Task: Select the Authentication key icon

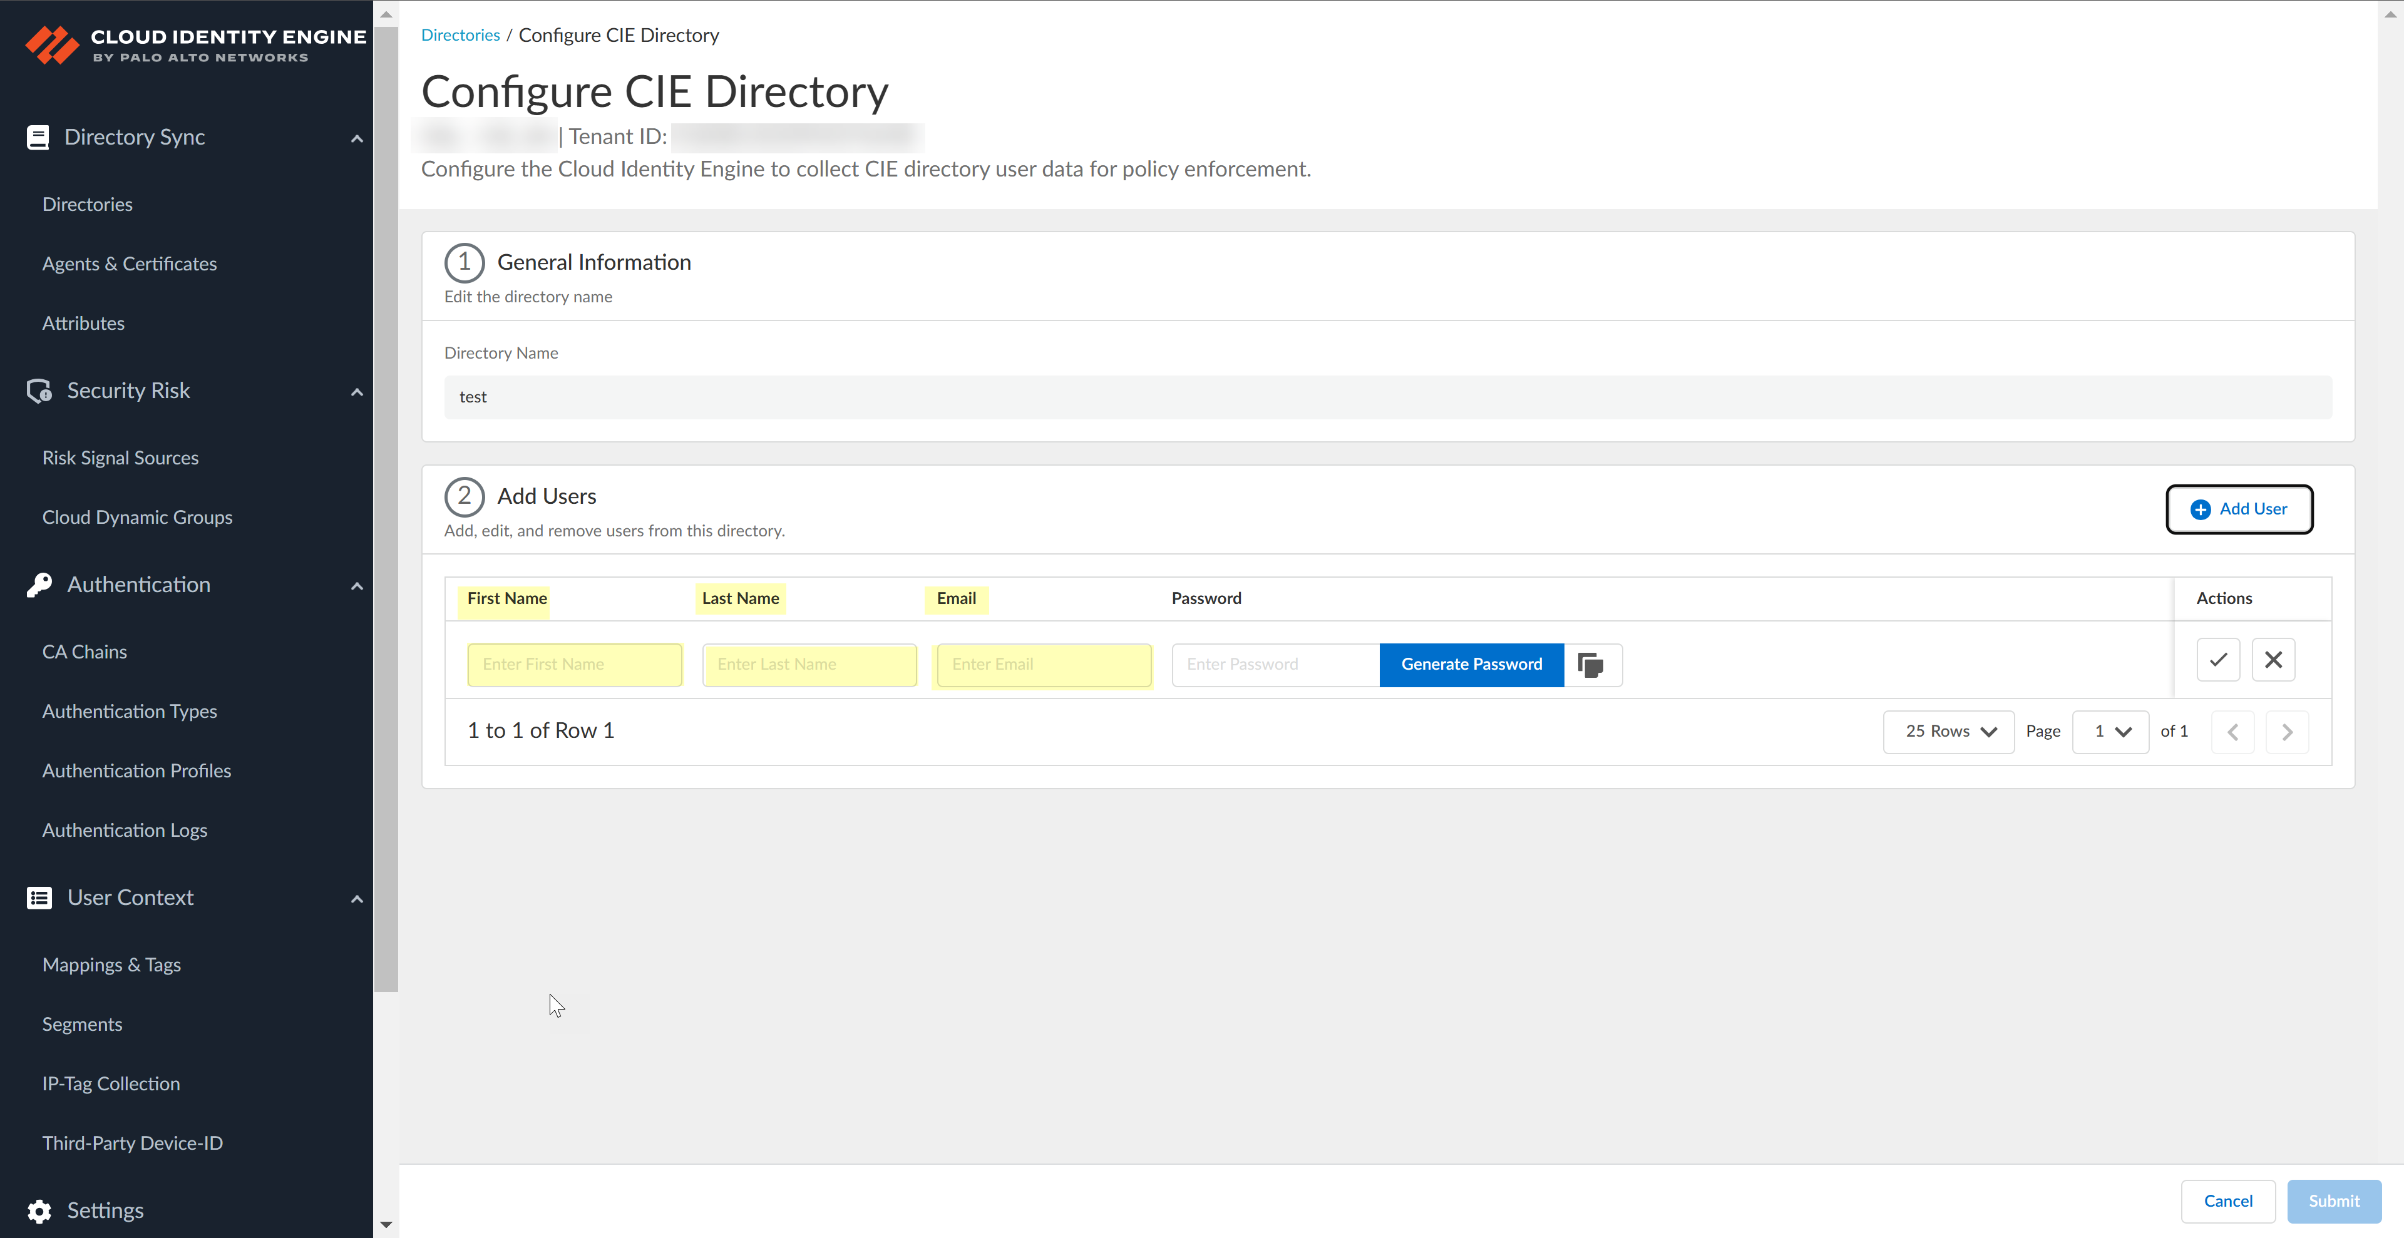Action: pyautogui.click(x=38, y=584)
